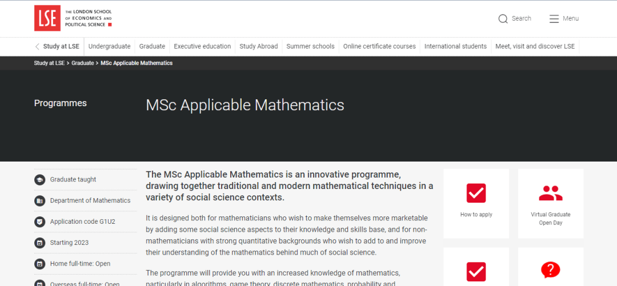The height and width of the screenshot is (286, 617).
Task: Click the International students nav item
Action: click(455, 47)
